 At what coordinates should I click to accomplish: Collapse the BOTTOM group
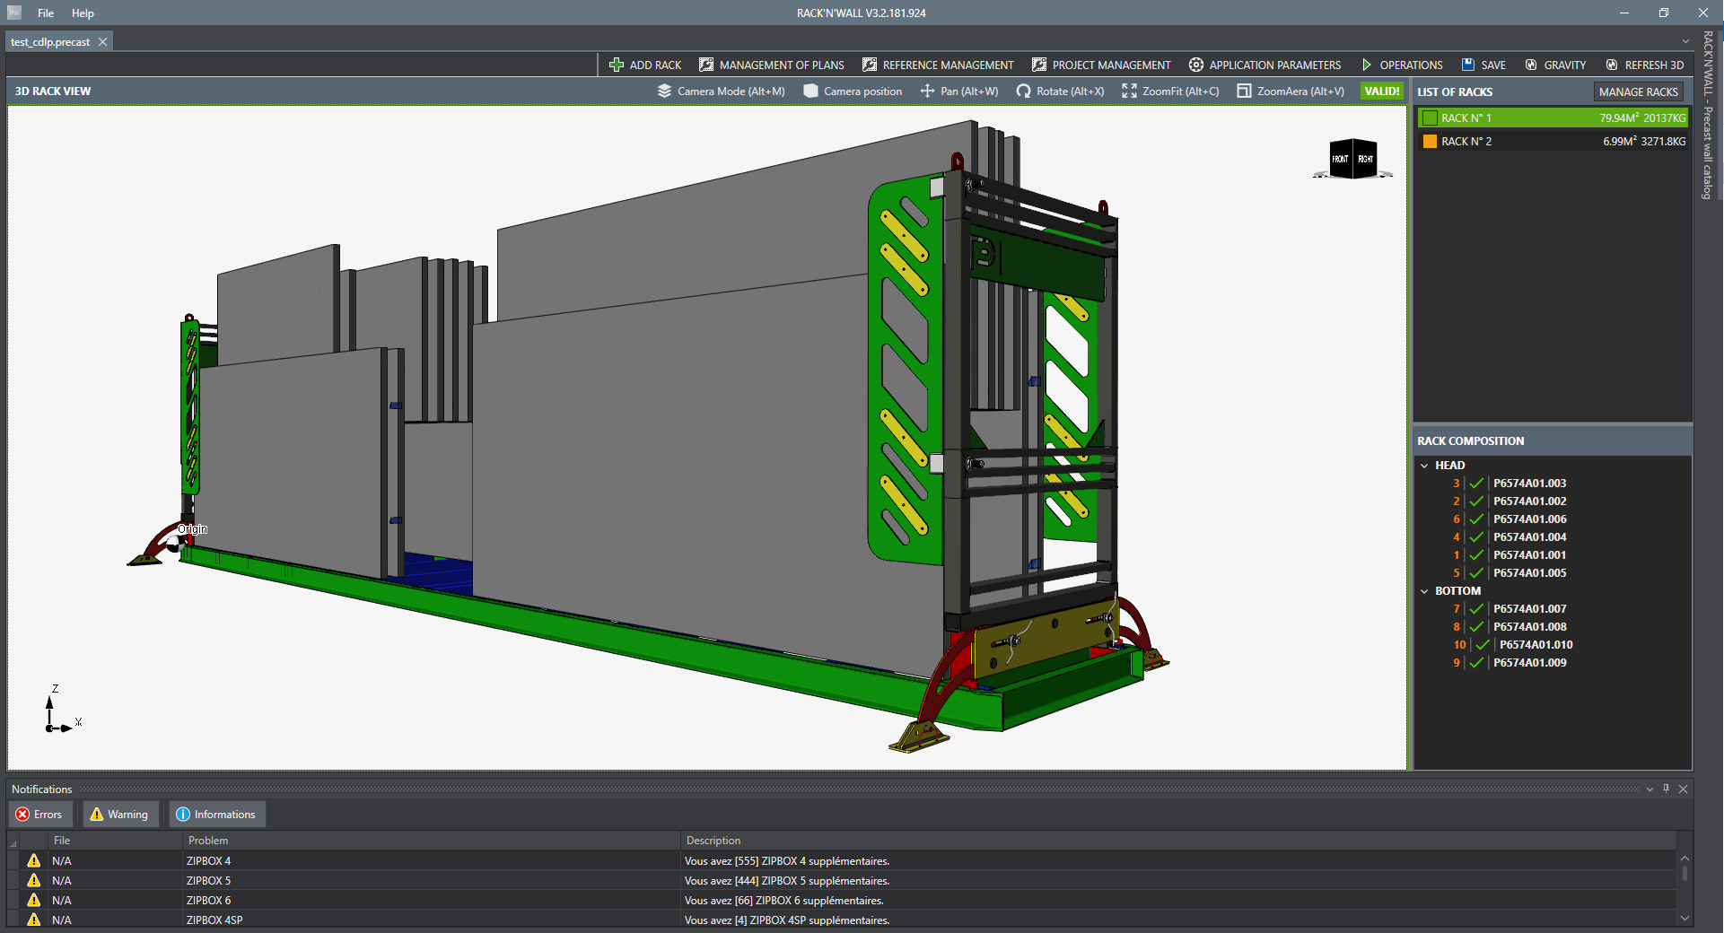pyautogui.click(x=1424, y=591)
